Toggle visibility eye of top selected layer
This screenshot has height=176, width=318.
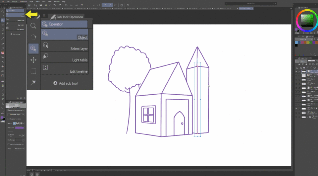click(296, 71)
